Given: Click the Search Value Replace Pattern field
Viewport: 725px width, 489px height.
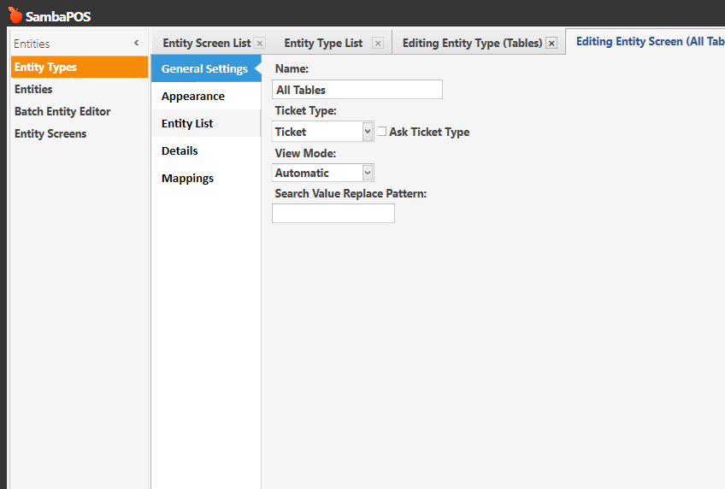Looking at the screenshot, I should click(333, 214).
